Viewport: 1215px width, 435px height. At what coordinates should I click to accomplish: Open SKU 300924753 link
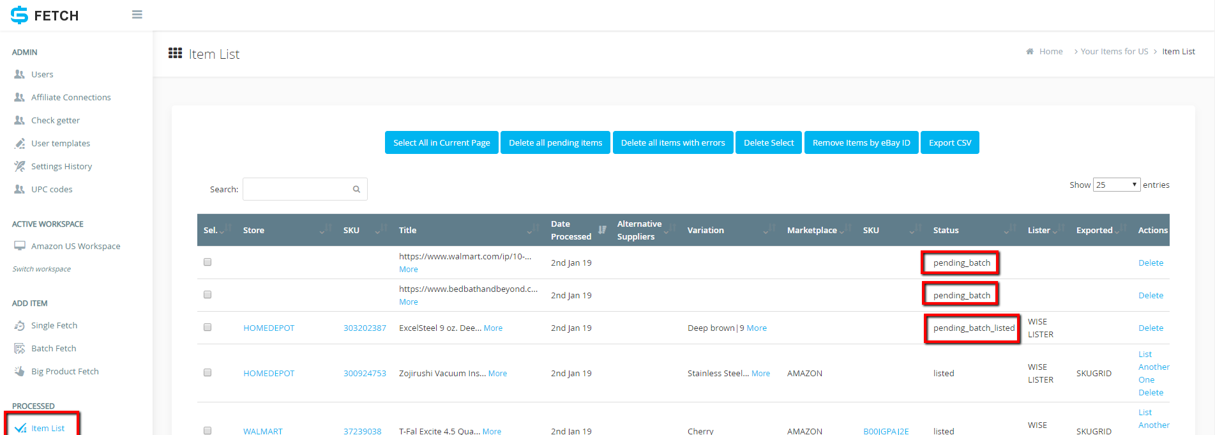point(365,373)
